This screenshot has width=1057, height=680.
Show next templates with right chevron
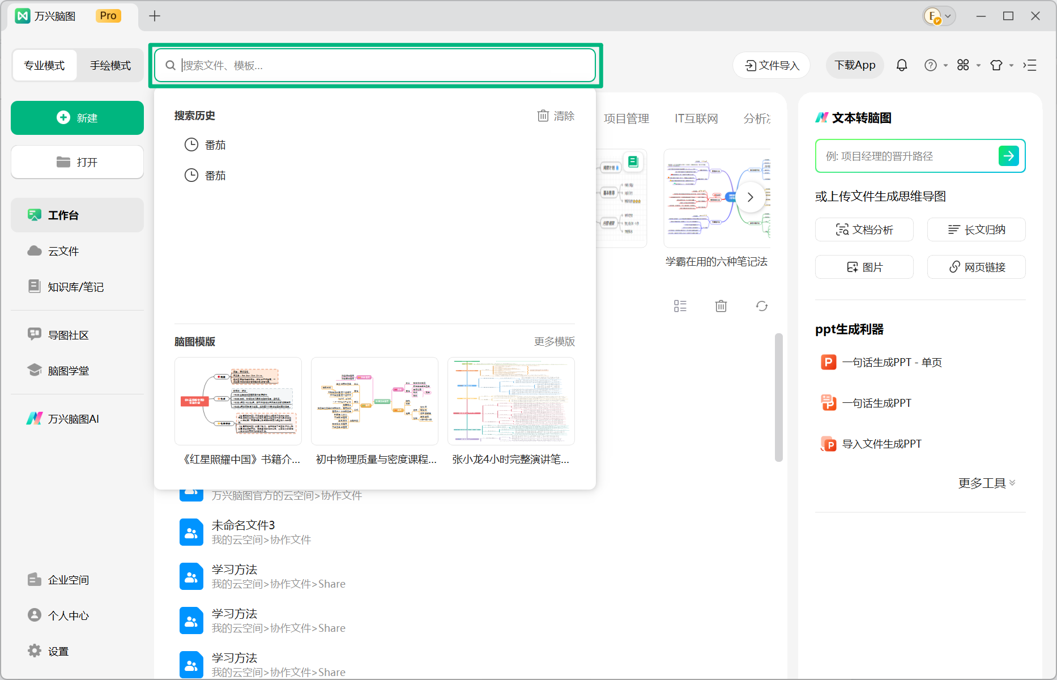751,197
